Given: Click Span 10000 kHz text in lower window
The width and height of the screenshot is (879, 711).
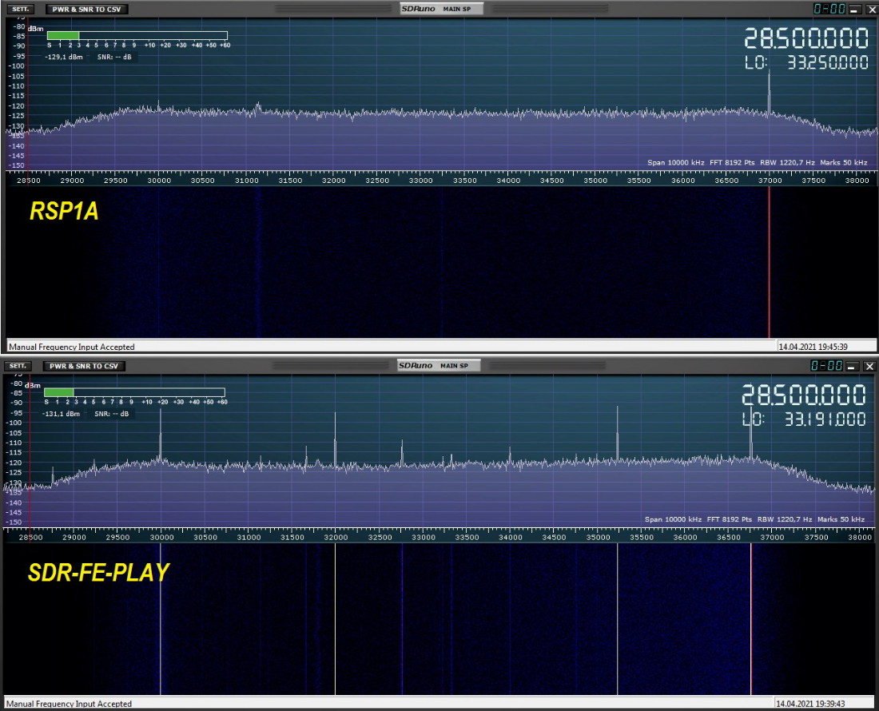Looking at the screenshot, I should tap(673, 519).
